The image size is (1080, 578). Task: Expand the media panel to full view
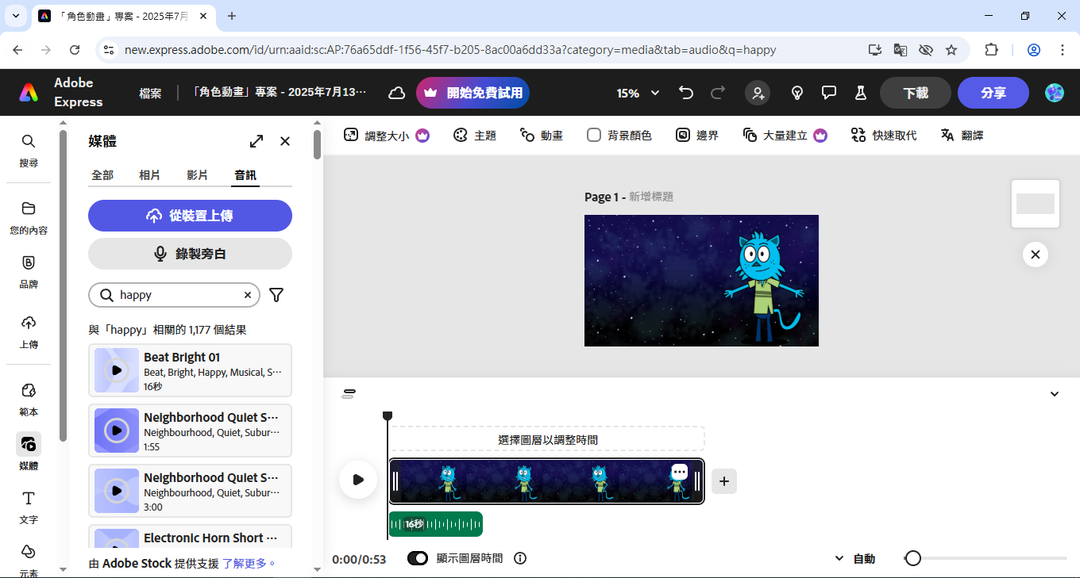coord(256,141)
